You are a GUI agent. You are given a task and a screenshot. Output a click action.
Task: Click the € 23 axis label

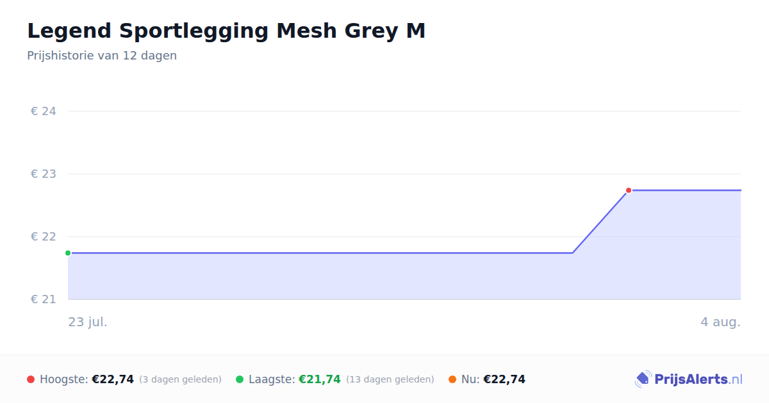tap(44, 174)
